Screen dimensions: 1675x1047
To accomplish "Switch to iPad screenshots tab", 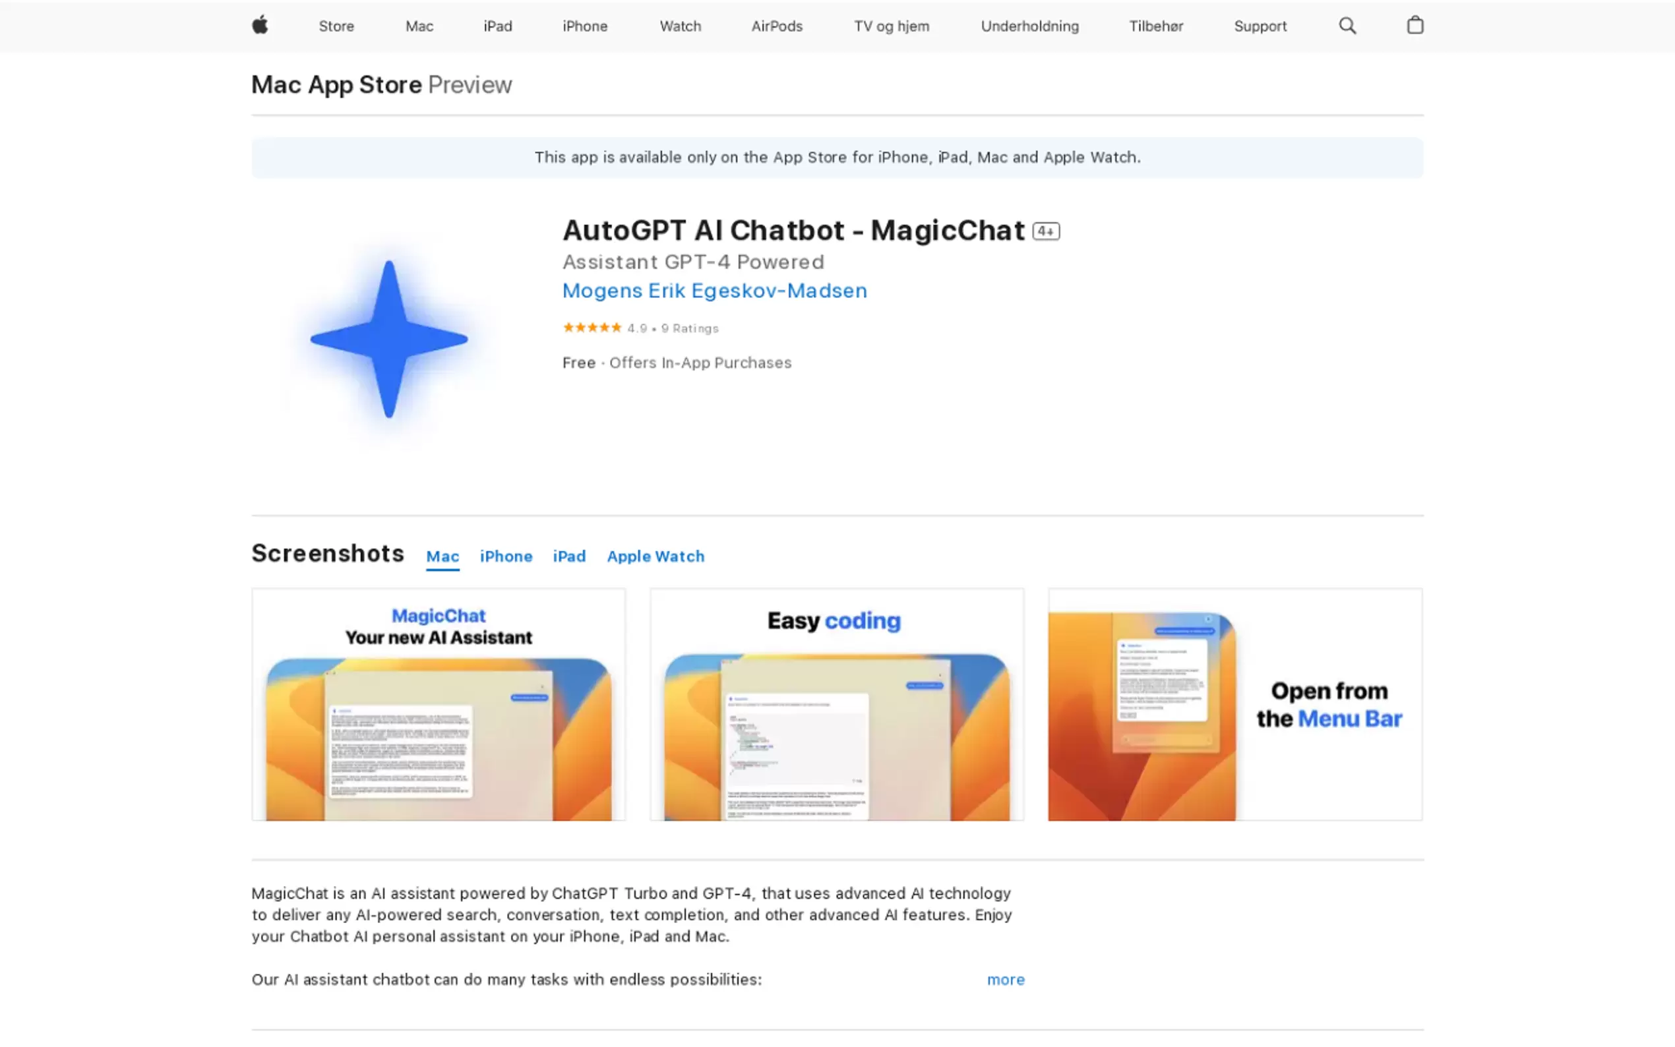I will pos(568,556).
